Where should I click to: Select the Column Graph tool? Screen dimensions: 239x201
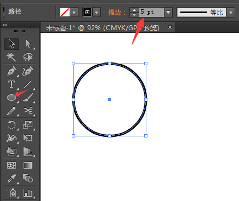point(28,193)
